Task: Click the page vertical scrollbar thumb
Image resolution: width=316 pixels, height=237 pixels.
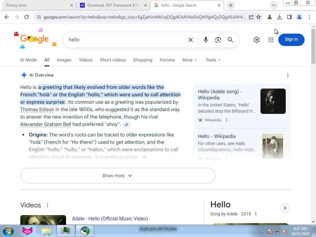Action: 313,46
